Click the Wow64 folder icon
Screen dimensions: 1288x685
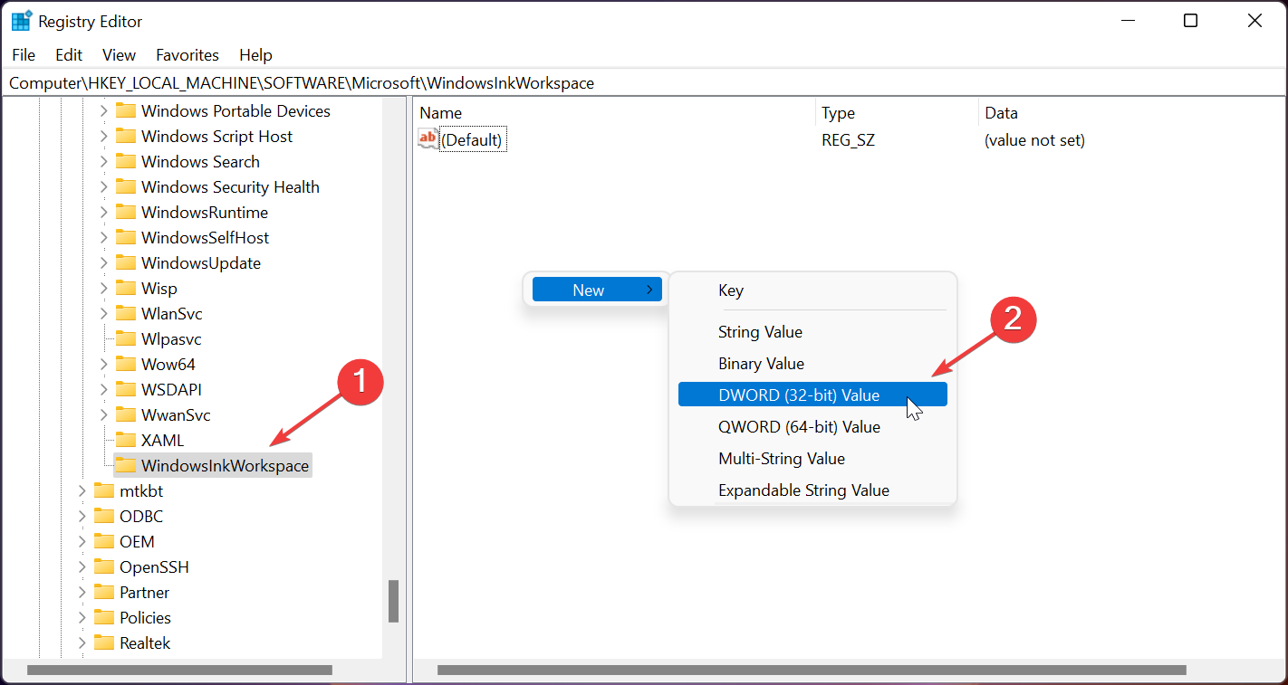(x=126, y=364)
